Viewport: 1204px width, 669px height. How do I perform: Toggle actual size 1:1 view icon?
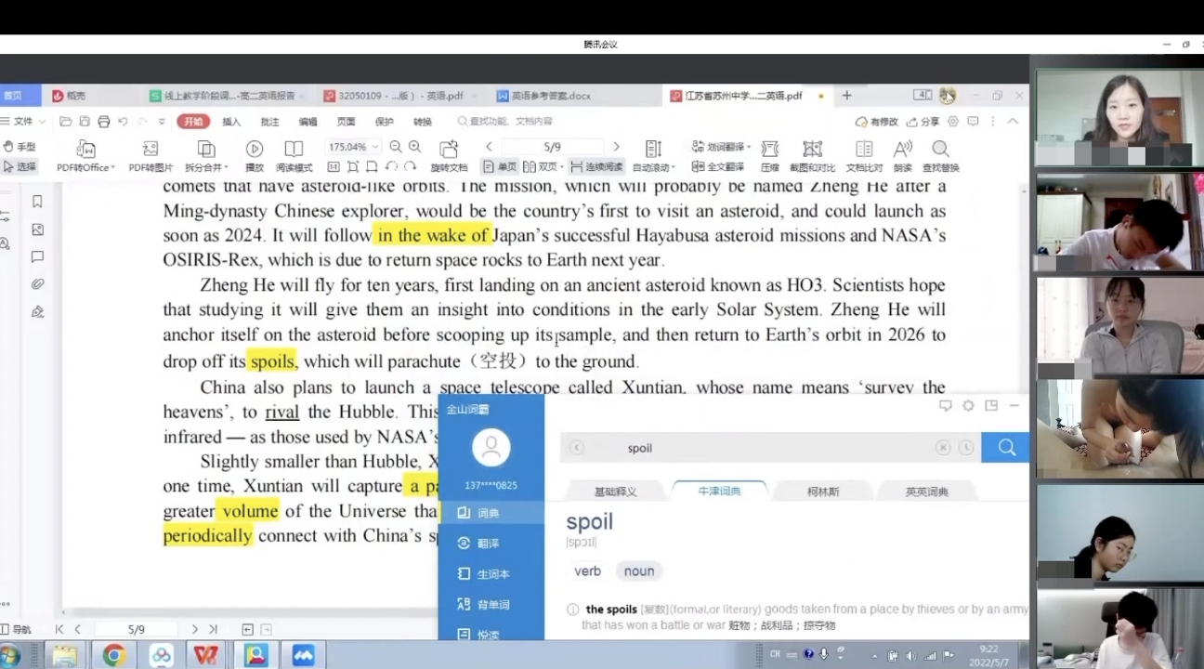tap(334, 167)
